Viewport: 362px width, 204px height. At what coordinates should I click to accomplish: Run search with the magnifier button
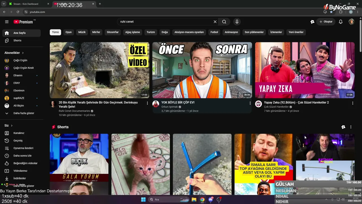click(224, 22)
